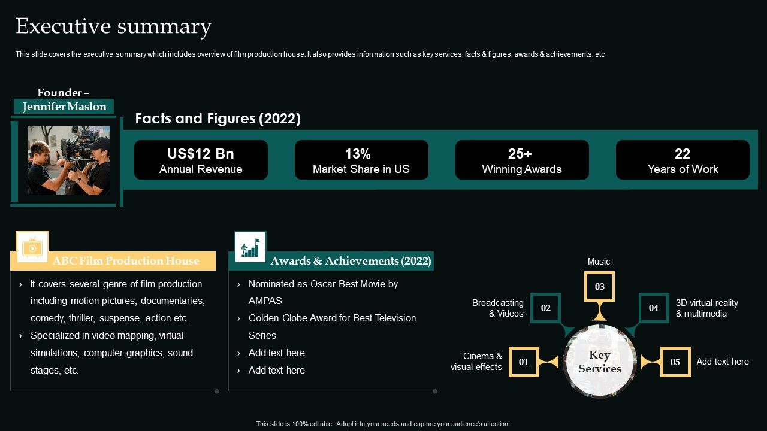The width and height of the screenshot is (767, 431).
Task: Select the 05 numbered box icon
Action: [x=675, y=362]
